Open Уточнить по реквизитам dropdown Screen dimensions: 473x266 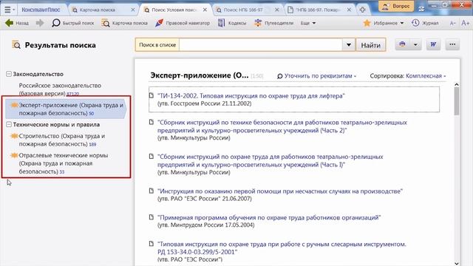pyautogui.click(x=316, y=76)
